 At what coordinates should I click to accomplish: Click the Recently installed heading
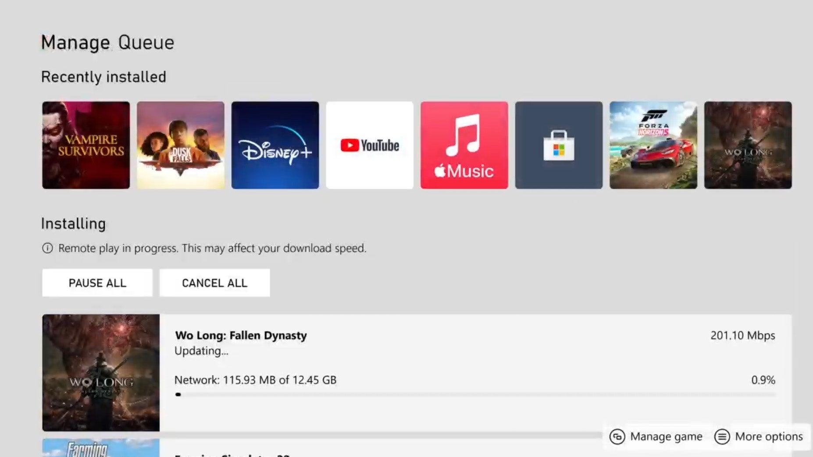point(103,77)
